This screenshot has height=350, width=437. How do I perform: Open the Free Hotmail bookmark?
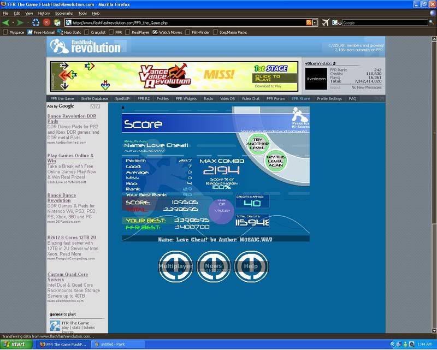pos(42,32)
